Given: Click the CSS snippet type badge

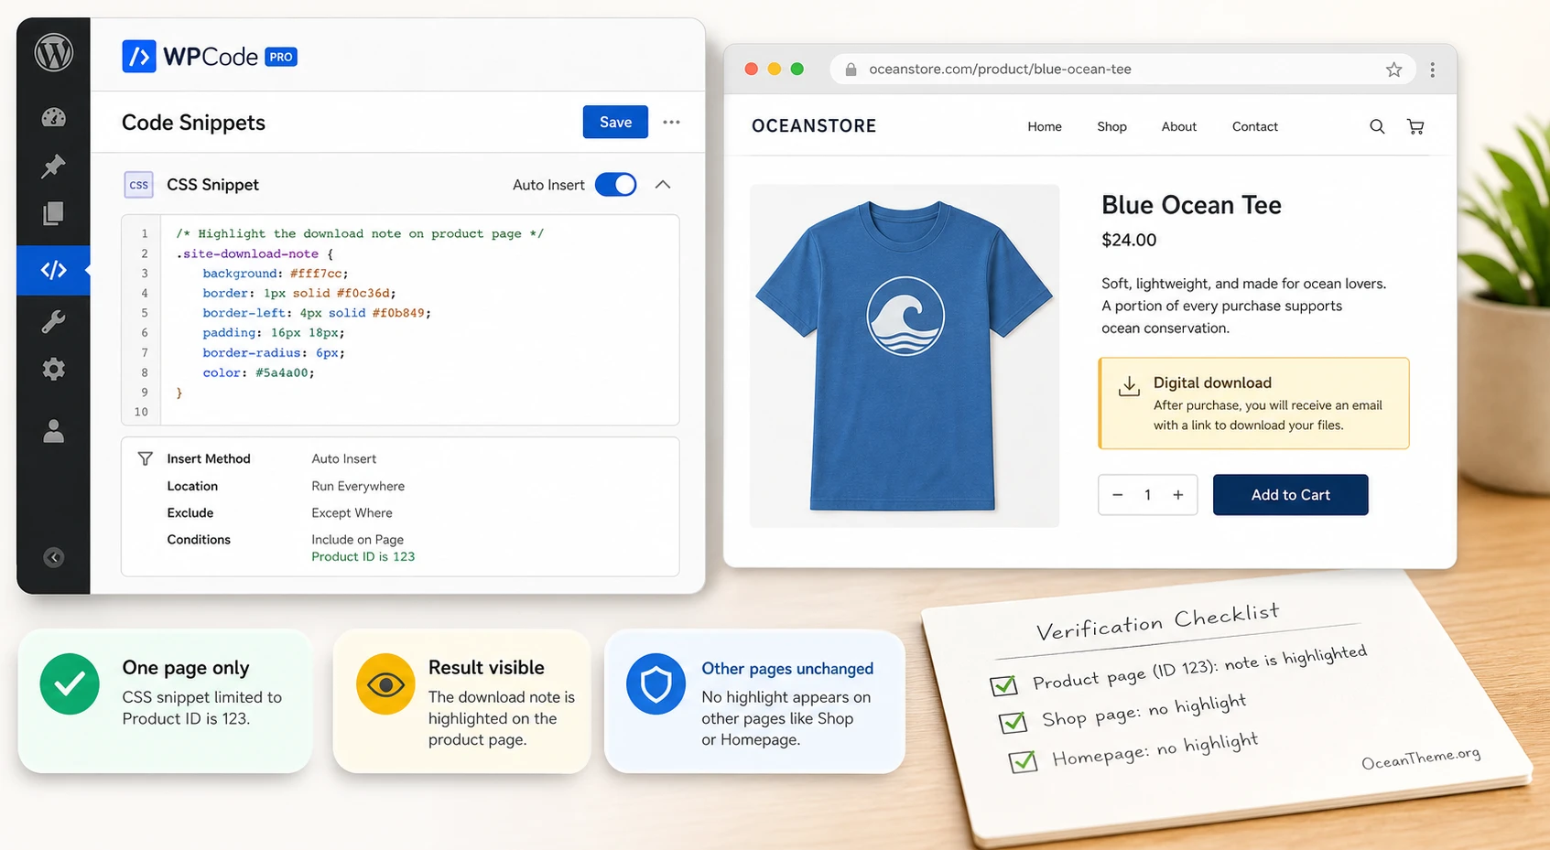Looking at the screenshot, I should pos(138,185).
